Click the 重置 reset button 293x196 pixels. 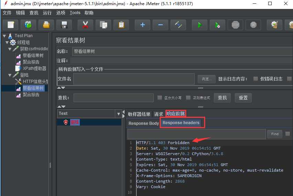tap(243, 98)
